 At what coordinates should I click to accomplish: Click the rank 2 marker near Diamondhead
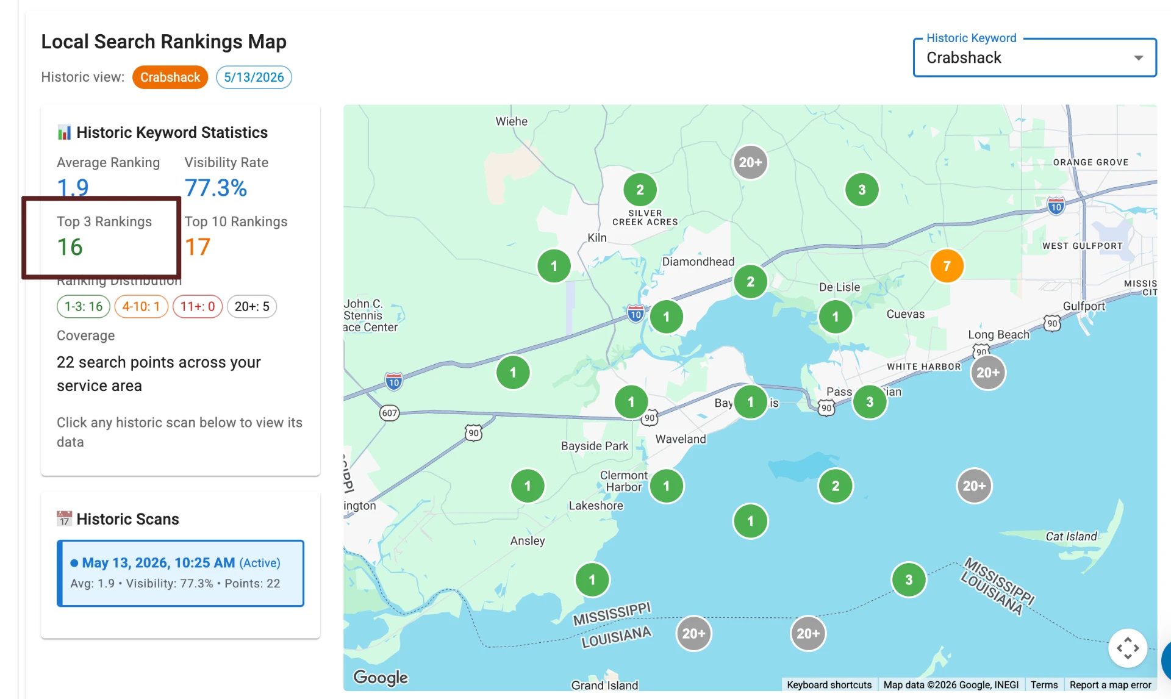click(x=750, y=282)
